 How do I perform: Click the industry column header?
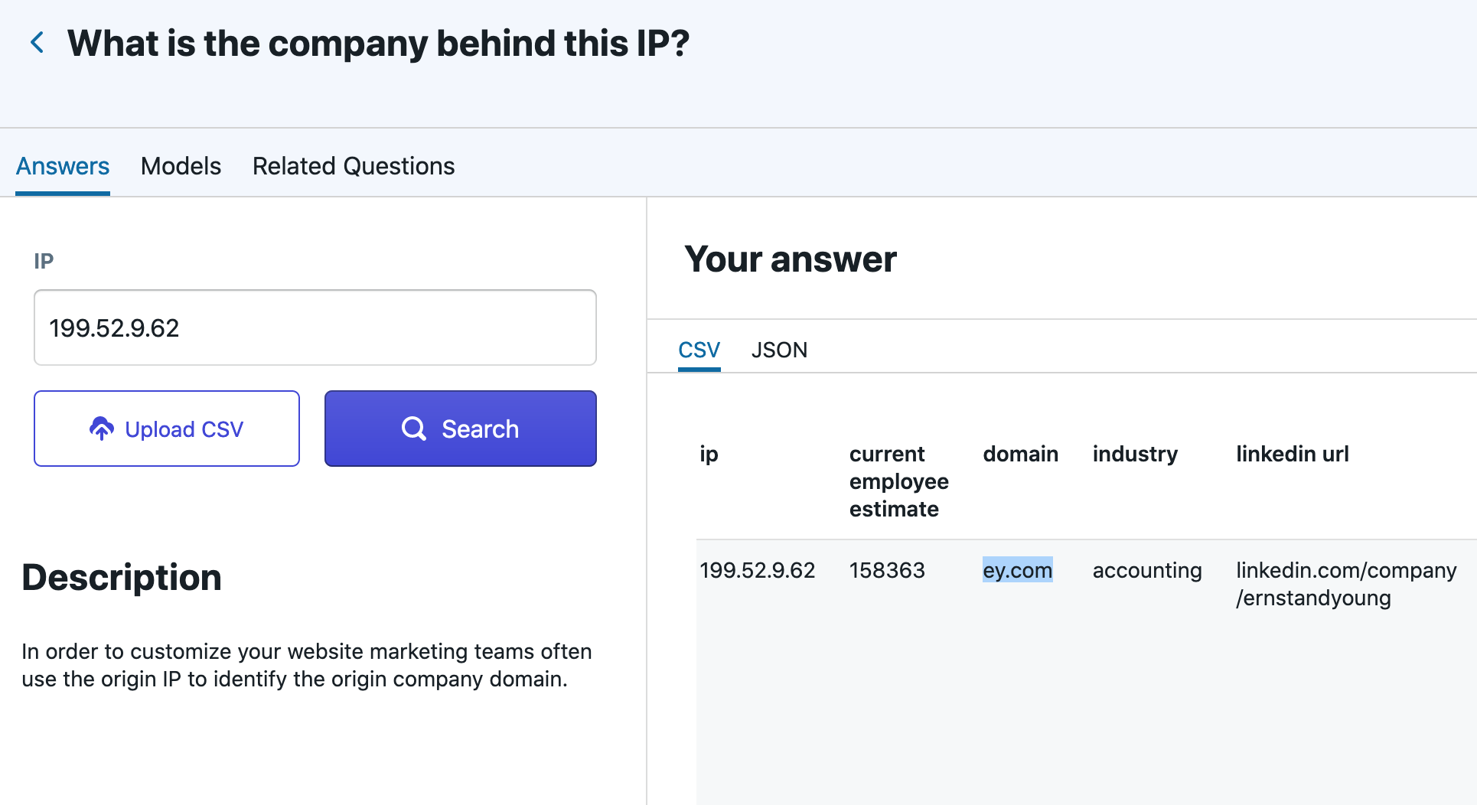tap(1135, 454)
